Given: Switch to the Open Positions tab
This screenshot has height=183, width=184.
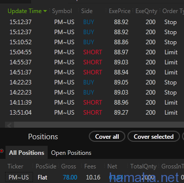Looking at the screenshot, I should pos(71,153).
